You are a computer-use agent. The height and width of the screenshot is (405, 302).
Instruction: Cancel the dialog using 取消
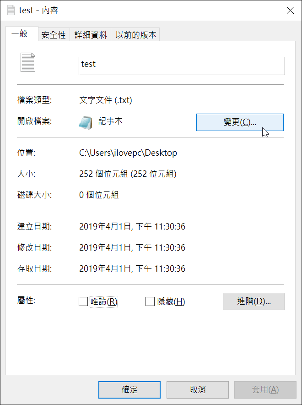(x=198, y=389)
